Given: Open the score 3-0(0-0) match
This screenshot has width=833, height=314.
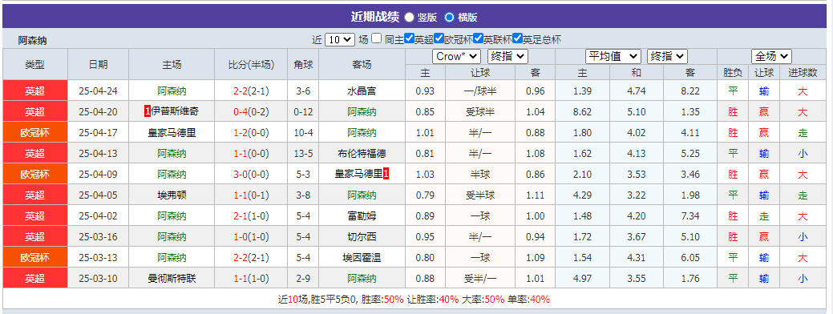Looking at the screenshot, I should (x=251, y=175).
